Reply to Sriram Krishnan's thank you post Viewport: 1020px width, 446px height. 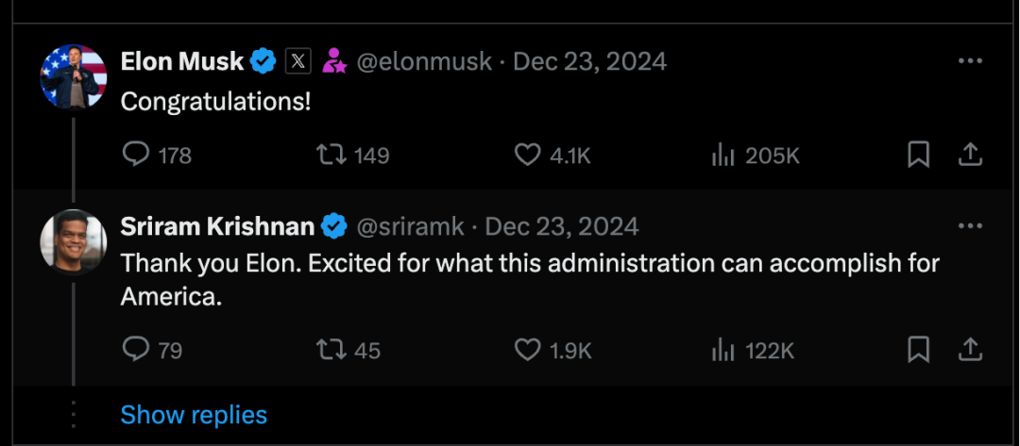[137, 350]
